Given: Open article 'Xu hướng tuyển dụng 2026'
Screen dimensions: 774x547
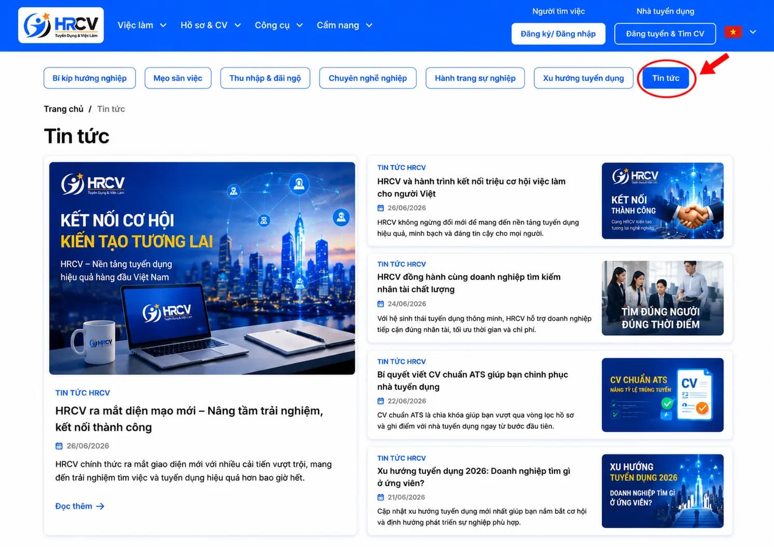Looking at the screenshot, I should [x=474, y=477].
